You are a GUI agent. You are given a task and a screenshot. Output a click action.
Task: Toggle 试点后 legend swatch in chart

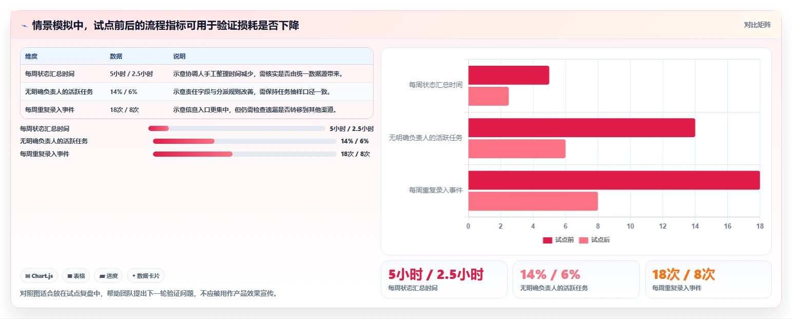click(584, 240)
